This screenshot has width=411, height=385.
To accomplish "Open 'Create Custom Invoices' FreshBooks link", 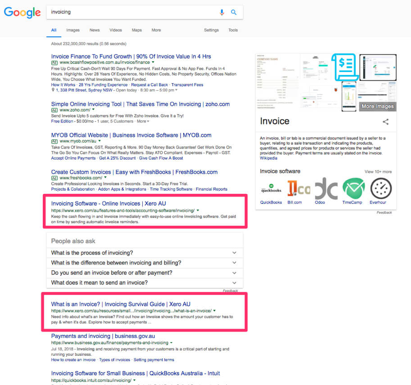I will [x=134, y=172].
